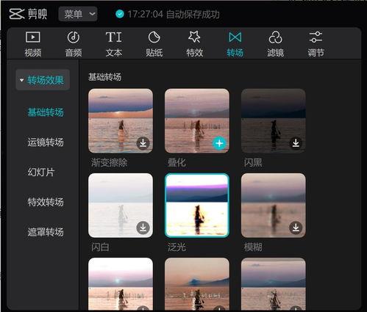Collapse the 转场效果 category tree
The image size is (367, 312).
[x=21, y=80]
